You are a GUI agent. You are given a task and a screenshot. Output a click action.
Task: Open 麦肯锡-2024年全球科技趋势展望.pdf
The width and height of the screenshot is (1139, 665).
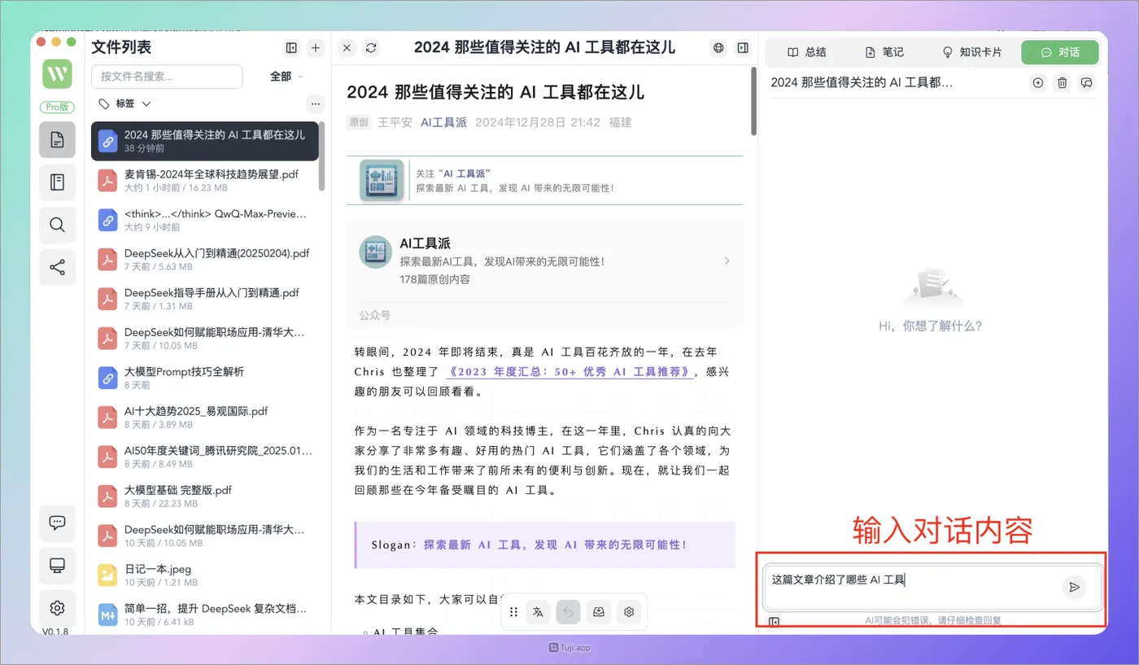205,180
